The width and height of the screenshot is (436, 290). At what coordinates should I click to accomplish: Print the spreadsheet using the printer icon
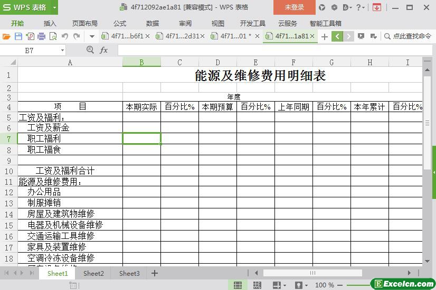tap(41, 36)
